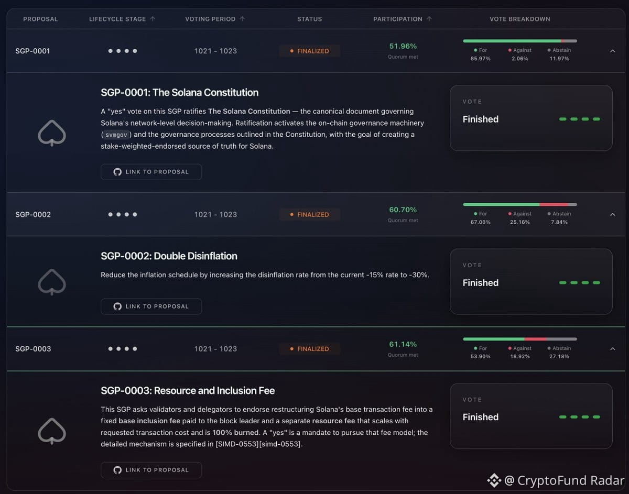Collapse the SGP-0003 row chevron
The height and width of the screenshot is (494, 629).
[612, 349]
